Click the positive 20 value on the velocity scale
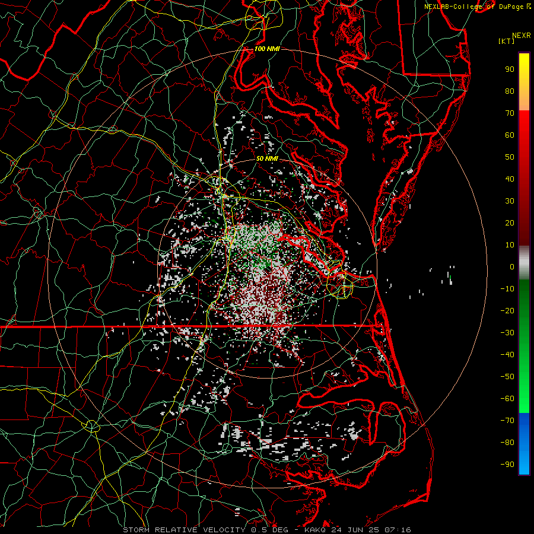 pos(510,223)
